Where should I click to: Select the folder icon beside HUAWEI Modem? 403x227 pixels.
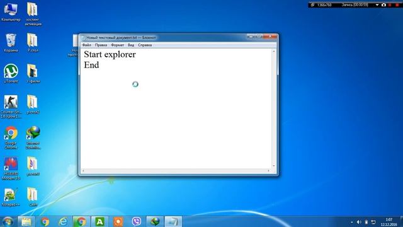(x=33, y=166)
